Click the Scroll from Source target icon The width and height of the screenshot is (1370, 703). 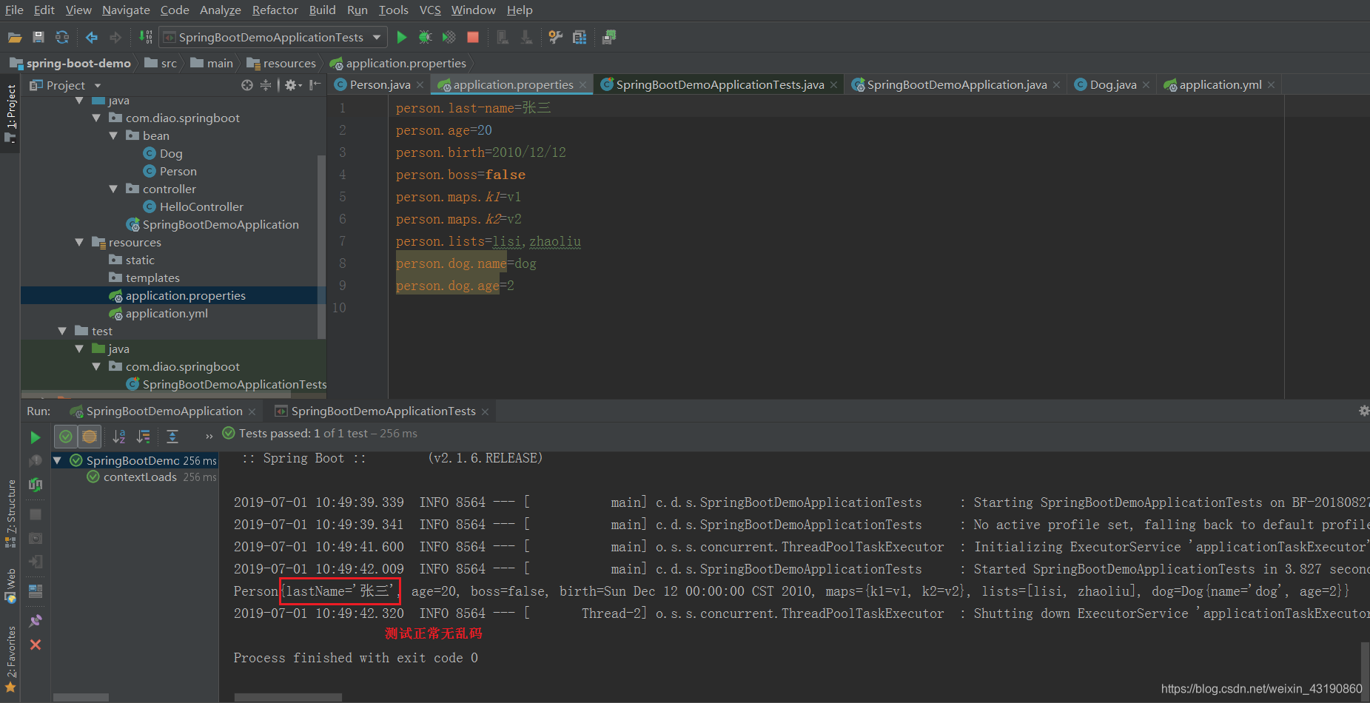(247, 85)
